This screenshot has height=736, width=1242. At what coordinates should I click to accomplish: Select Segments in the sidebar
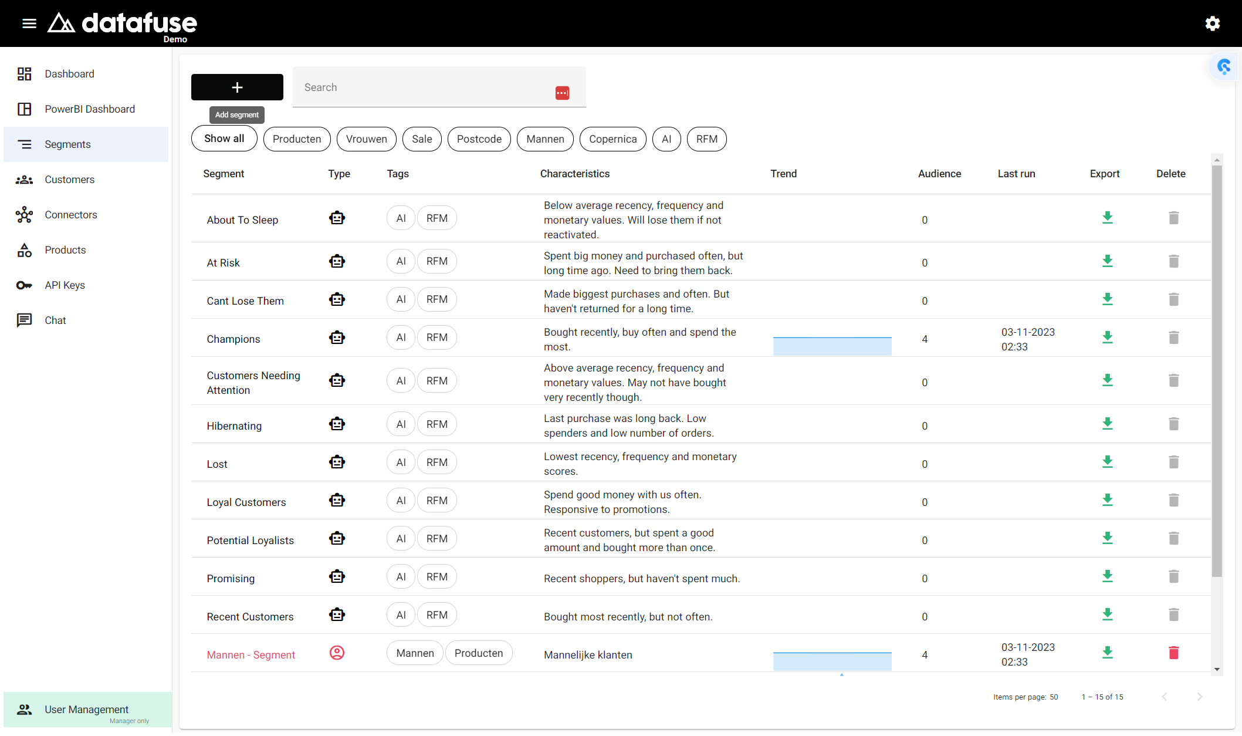click(x=86, y=144)
